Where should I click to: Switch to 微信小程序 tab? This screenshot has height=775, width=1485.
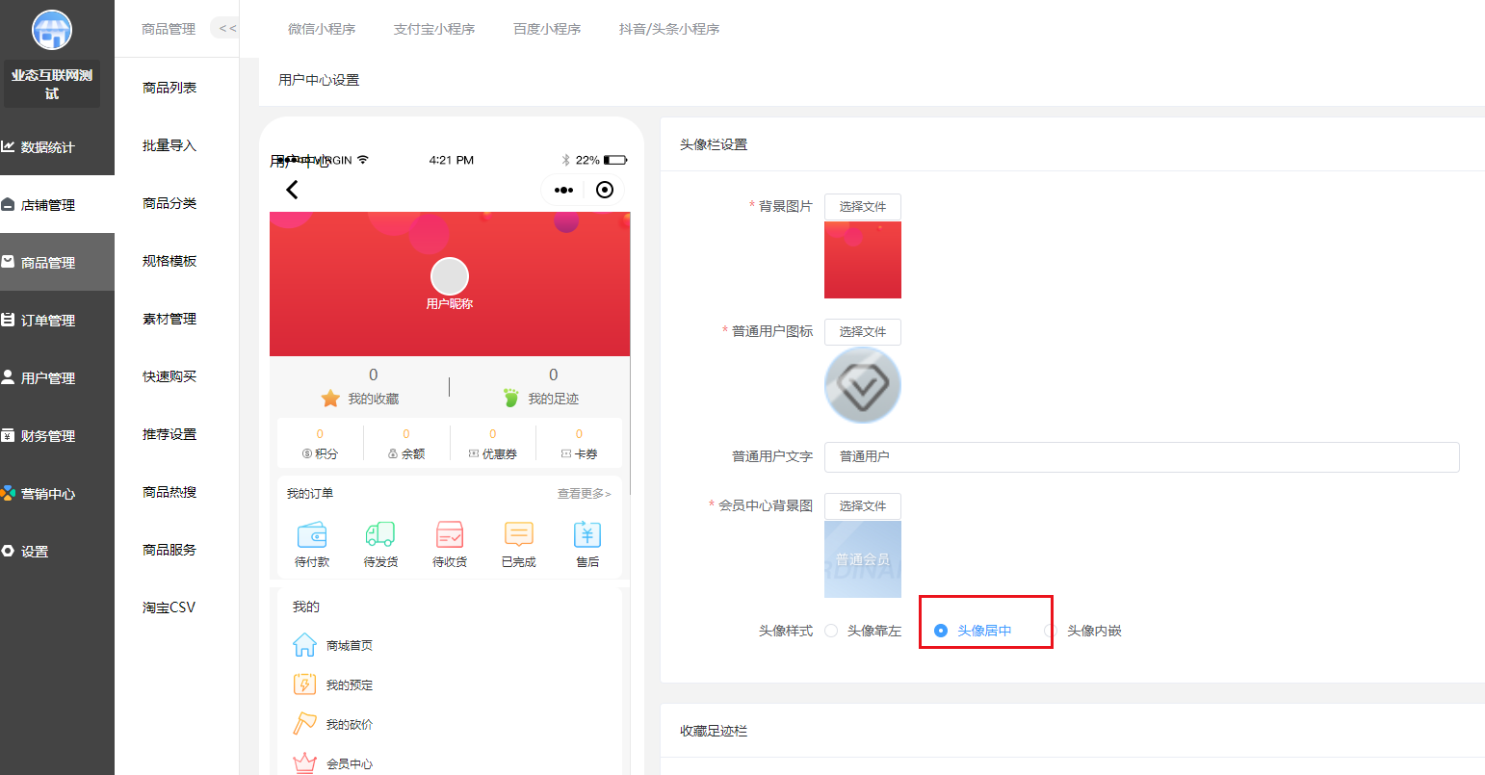pos(322,29)
